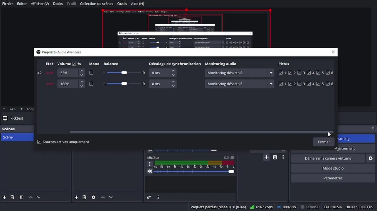
Task: Open Paramètres from the Controls dock
Action: click(x=333, y=178)
